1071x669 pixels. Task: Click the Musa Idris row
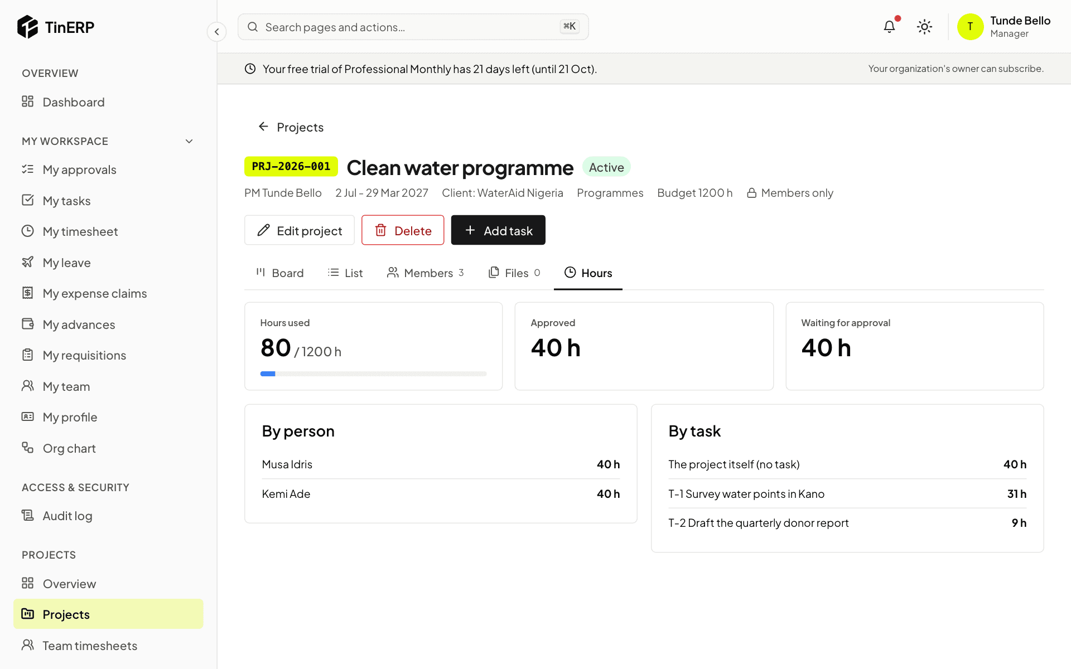coord(441,464)
